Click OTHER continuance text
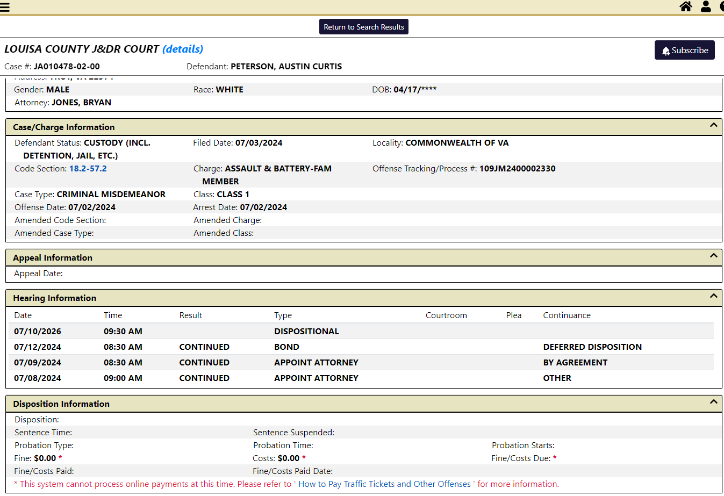 tap(557, 378)
